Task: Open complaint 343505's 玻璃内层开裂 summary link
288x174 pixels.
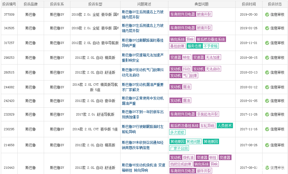Action: [x=143, y=28]
